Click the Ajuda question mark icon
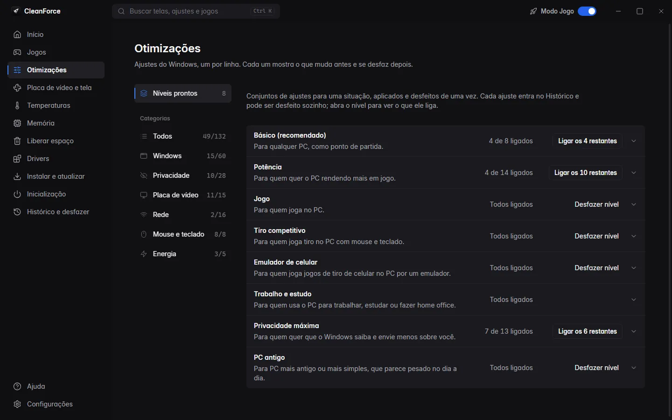 pyautogui.click(x=17, y=386)
